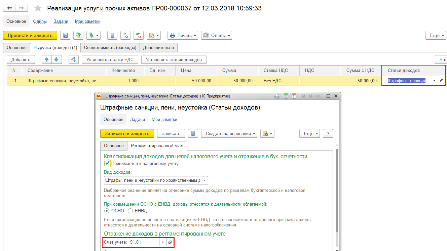This screenshot has width=447, height=251.
Task: Click Установить статью доходов button
Action: click(x=174, y=59)
